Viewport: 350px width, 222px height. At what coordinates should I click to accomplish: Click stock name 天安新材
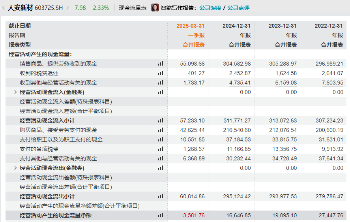[x=20, y=8]
